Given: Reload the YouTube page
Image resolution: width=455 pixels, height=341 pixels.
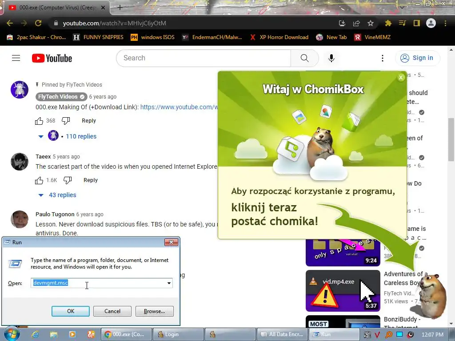Looking at the screenshot, I should 38,23.
